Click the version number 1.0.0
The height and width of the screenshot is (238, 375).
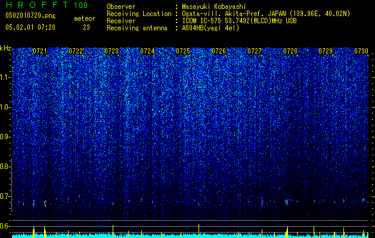point(81,5)
